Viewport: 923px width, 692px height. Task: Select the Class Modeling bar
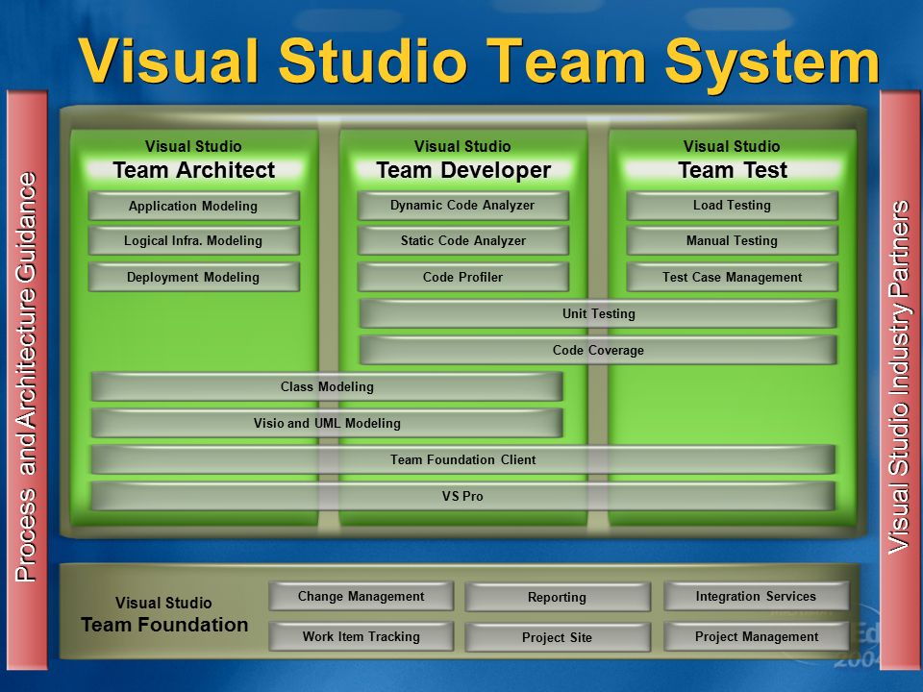click(x=327, y=386)
